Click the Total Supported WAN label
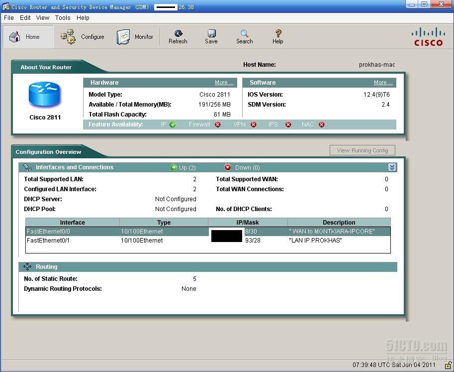Image resolution: width=454 pixels, height=372 pixels. [247, 179]
